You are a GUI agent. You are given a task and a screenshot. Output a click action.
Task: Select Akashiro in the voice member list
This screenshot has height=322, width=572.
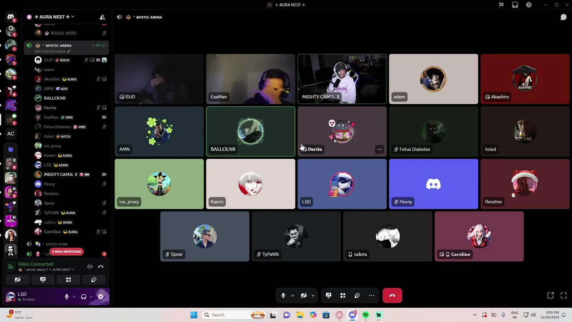pyautogui.click(x=71, y=79)
